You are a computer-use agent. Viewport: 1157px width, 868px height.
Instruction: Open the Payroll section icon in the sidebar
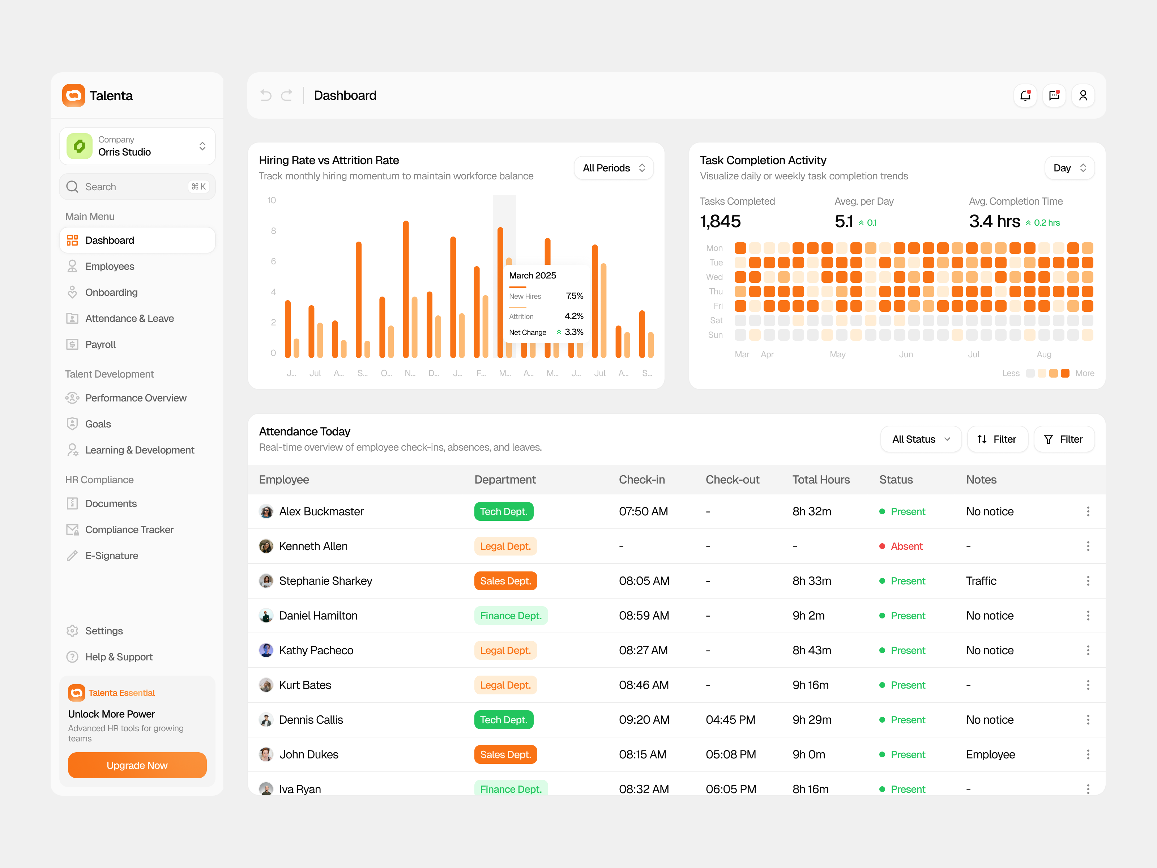tap(72, 344)
